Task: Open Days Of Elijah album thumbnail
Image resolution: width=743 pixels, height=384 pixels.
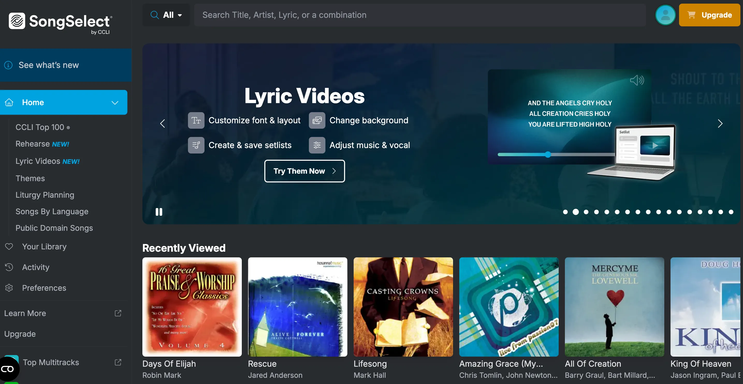Action: pyautogui.click(x=192, y=307)
